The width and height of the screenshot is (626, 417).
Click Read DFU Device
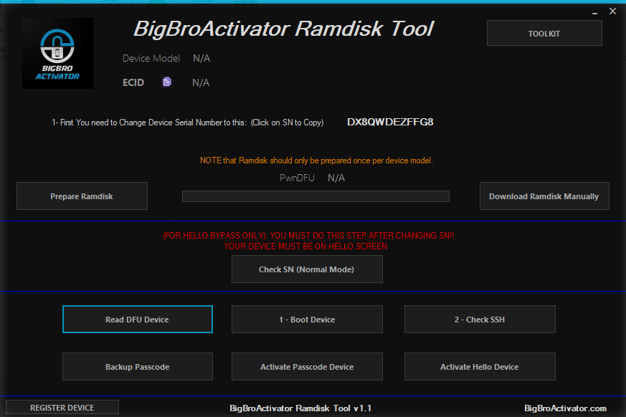(x=137, y=319)
